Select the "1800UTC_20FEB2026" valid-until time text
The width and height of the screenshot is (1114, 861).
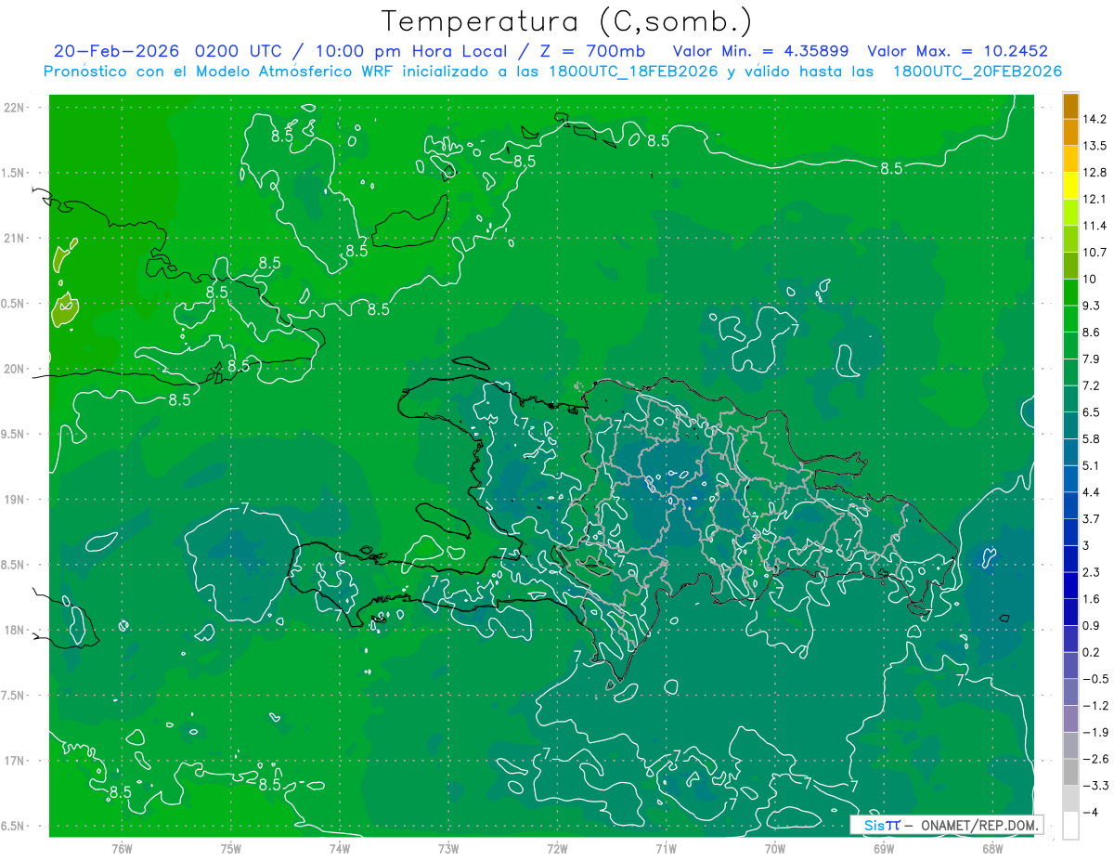(977, 72)
